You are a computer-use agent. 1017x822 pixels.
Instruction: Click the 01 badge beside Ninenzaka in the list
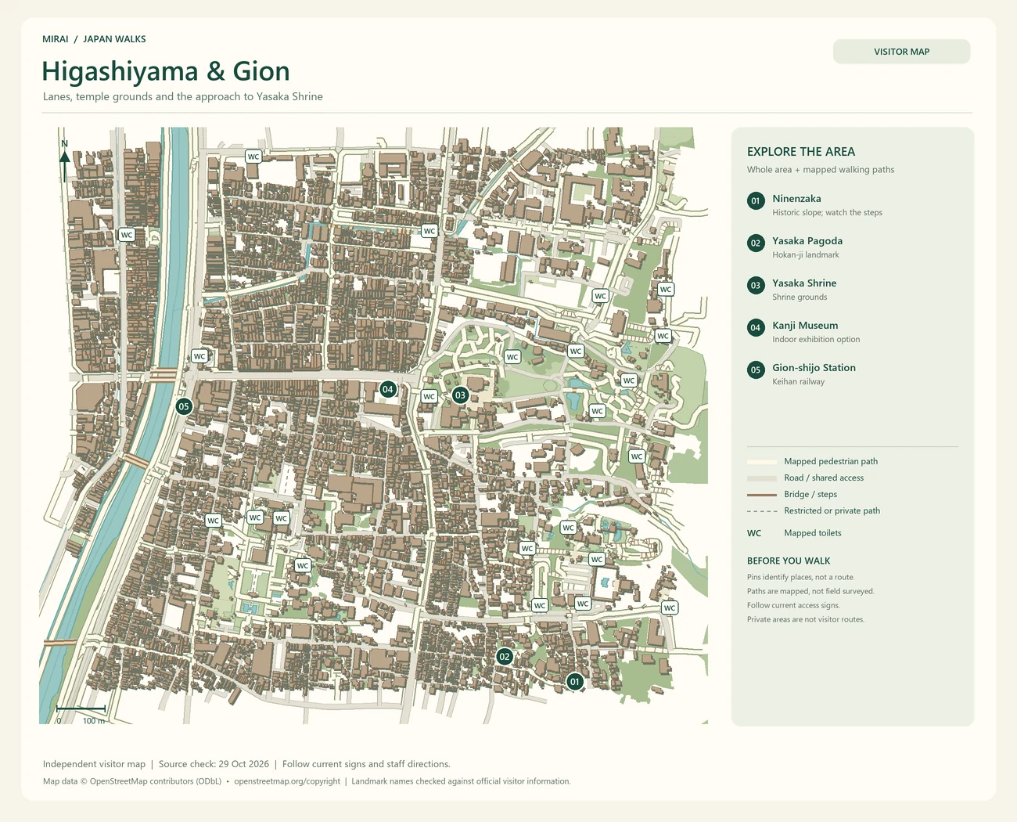(x=756, y=201)
